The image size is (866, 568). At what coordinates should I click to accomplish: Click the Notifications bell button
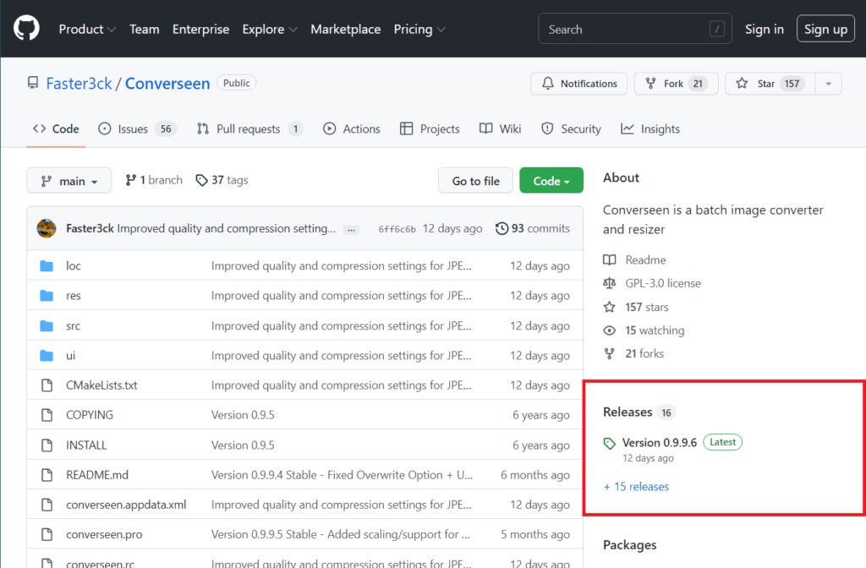(579, 84)
